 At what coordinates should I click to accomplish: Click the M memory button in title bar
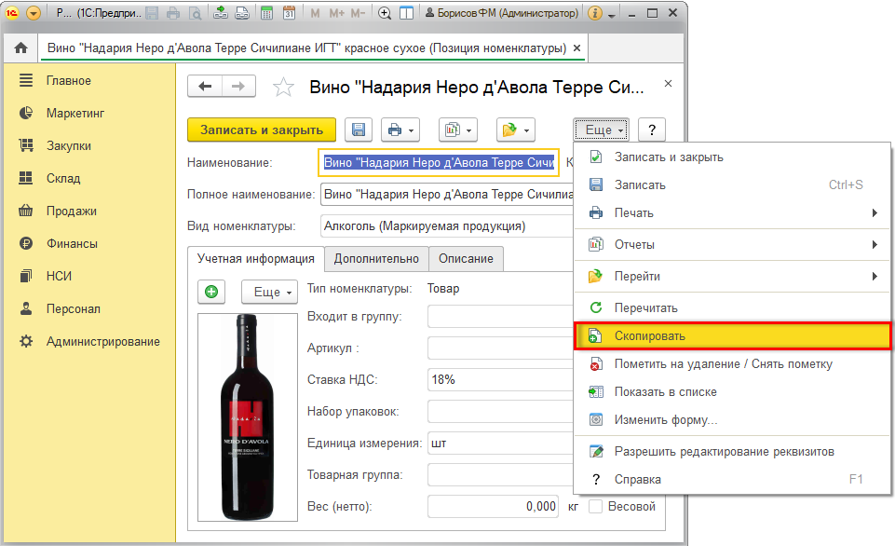tap(315, 12)
